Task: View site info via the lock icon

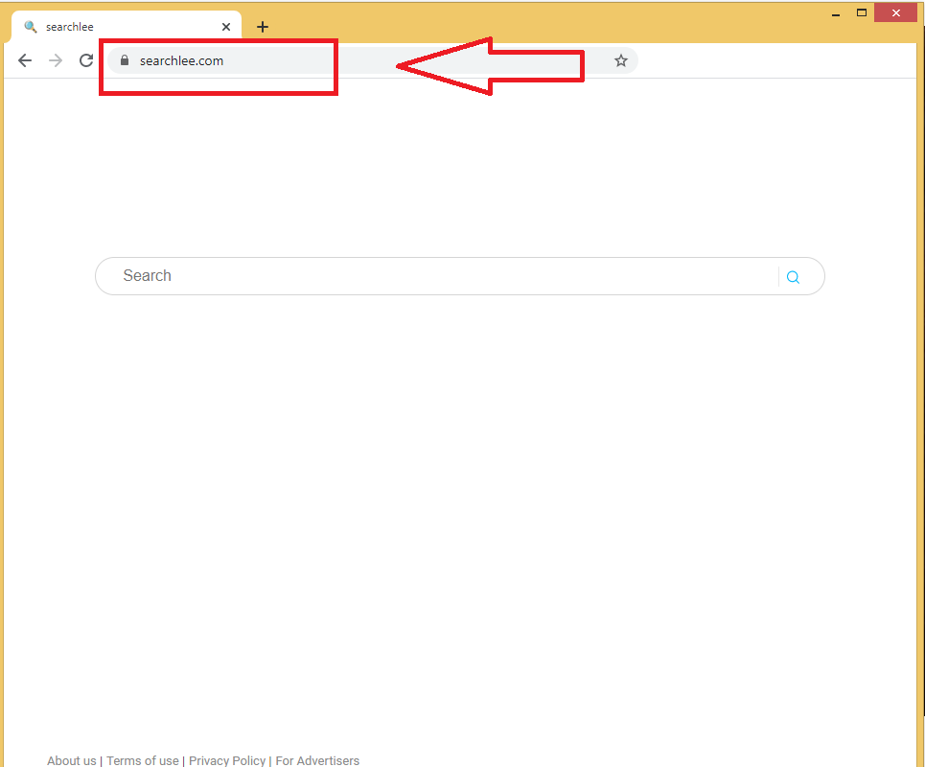Action: point(124,60)
